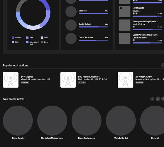Open Melody Gardot artist portrait
Viewport: 164px width, 147px height.
tap(121, 121)
